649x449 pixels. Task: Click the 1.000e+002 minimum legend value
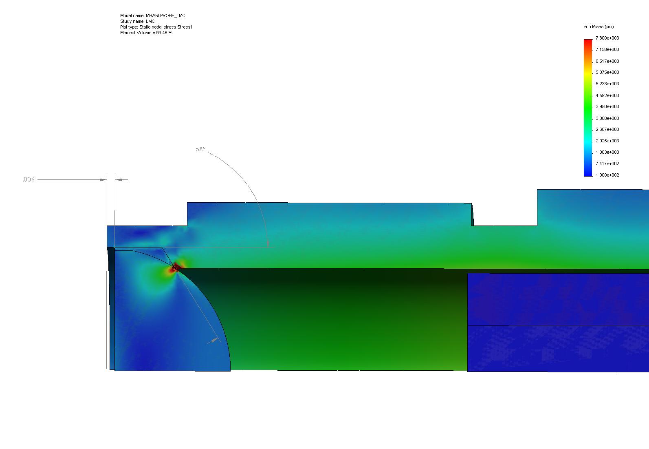click(x=607, y=175)
